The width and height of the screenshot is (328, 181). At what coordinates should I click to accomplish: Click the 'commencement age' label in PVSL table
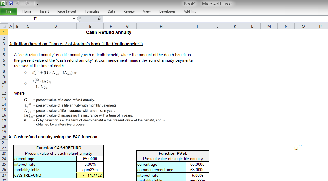[x=161, y=170]
